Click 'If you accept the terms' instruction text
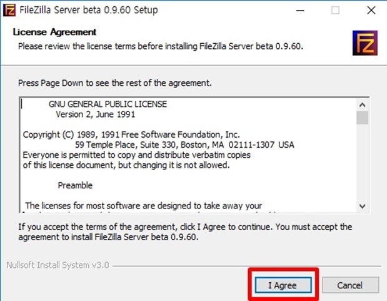Image resolution: width=387 pixels, height=301 pixels. pos(185,232)
